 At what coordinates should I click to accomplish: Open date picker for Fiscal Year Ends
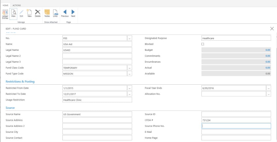coord(269,88)
